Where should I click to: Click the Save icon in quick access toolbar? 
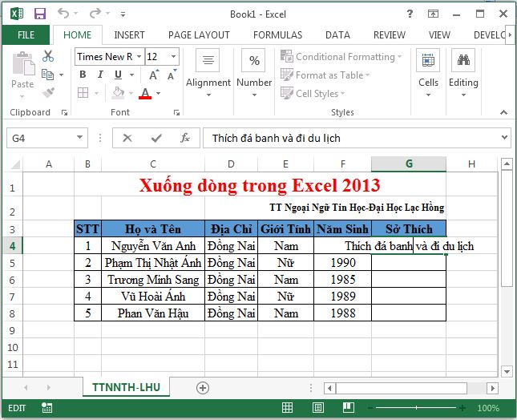pos(40,14)
